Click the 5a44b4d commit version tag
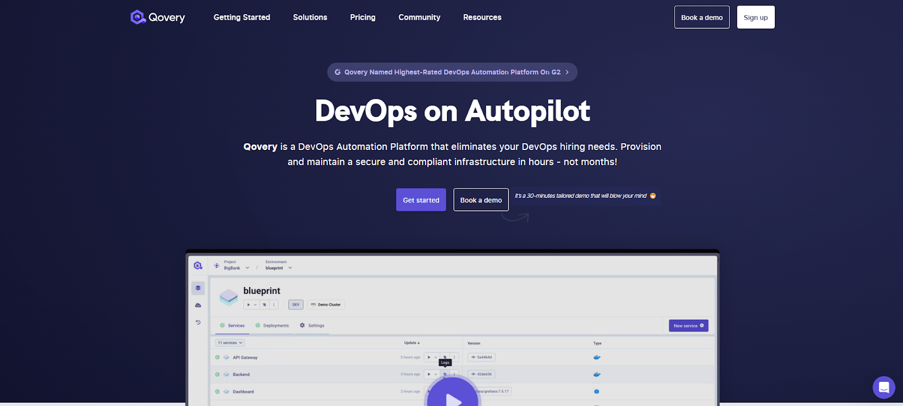The height and width of the screenshot is (406, 903). click(481, 357)
